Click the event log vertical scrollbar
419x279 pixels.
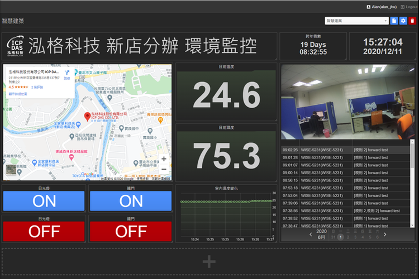[412, 184]
